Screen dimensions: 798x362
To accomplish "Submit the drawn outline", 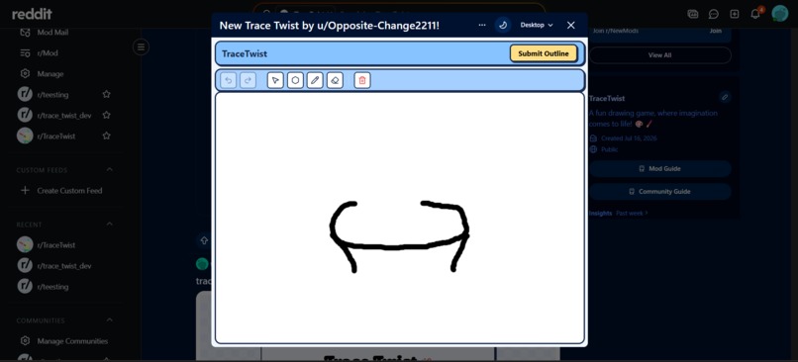I will point(543,53).
